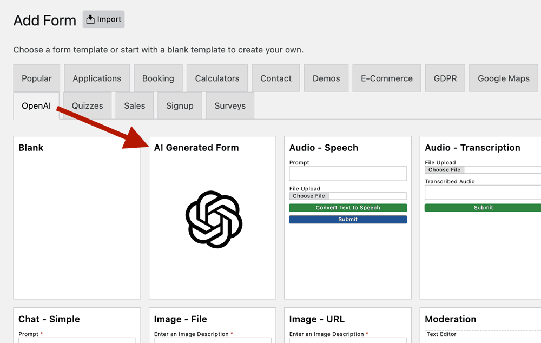Image resolution: width=541 pixels, height=343 pixels.
Task: Open the Quizzes tab
Action: tap(87, 105)
